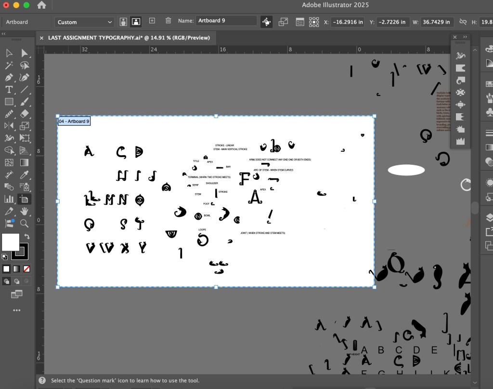Pick the Hand tool

click(x=24, y=211)
